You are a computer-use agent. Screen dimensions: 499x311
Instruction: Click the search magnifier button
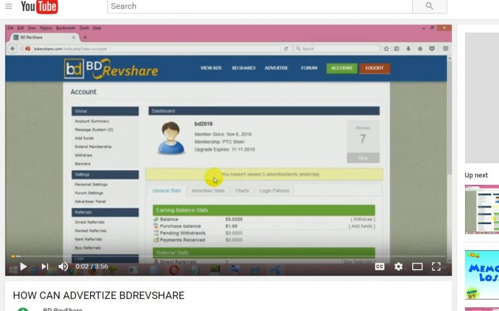429,6
